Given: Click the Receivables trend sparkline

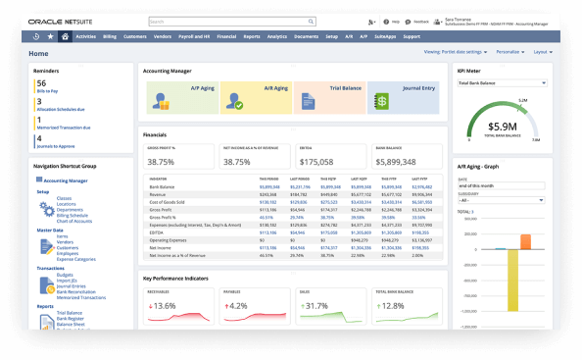Looking at the screenshot, I should click(178, 317).
